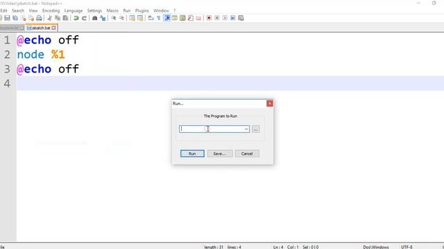Click the Stop Recording macro icon
The height and width of the screenshot is (249, 444).
(217, 18)
